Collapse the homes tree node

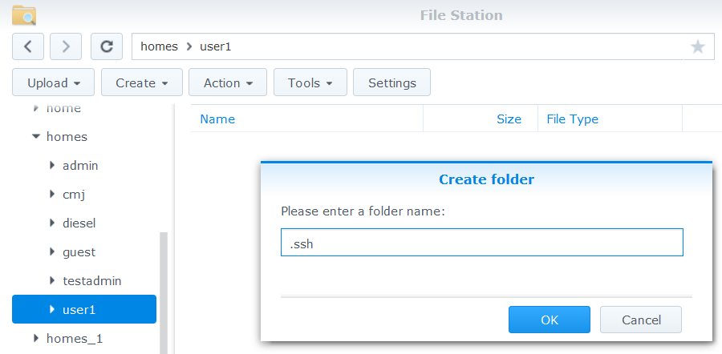coord(36,136)
